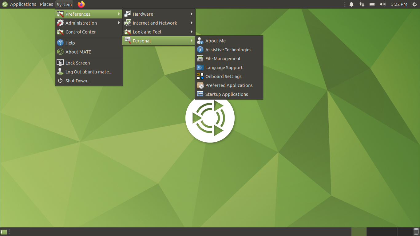
Task: Open the Startup Applications label
Action: (x=227, y=94)
